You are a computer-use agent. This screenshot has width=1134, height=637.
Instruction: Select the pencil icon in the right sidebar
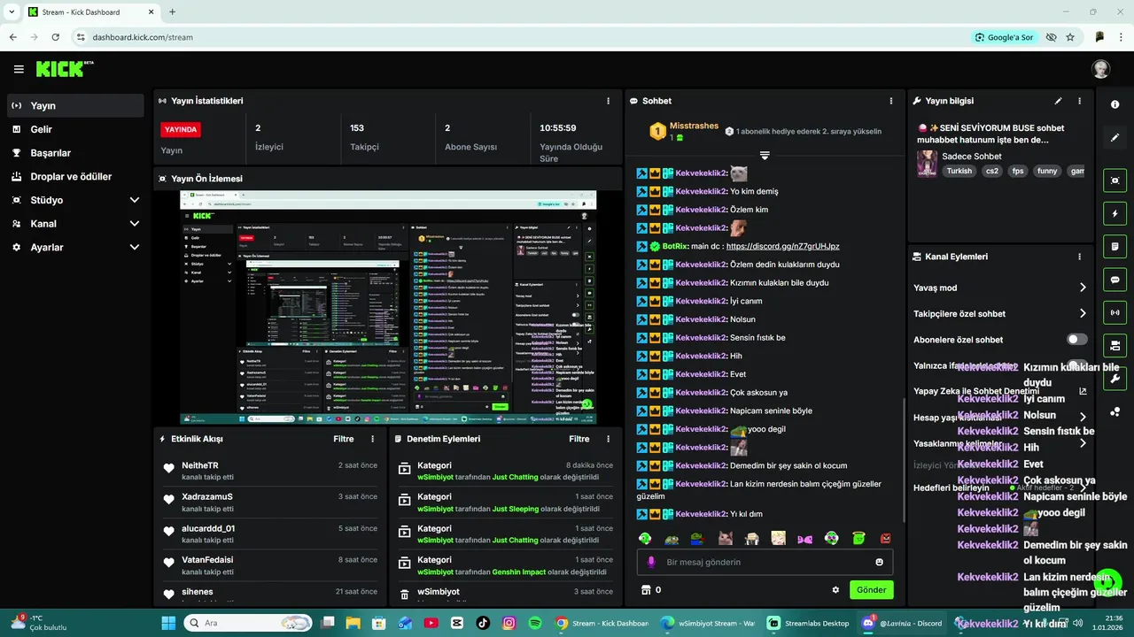click(x=1115, y=138)
